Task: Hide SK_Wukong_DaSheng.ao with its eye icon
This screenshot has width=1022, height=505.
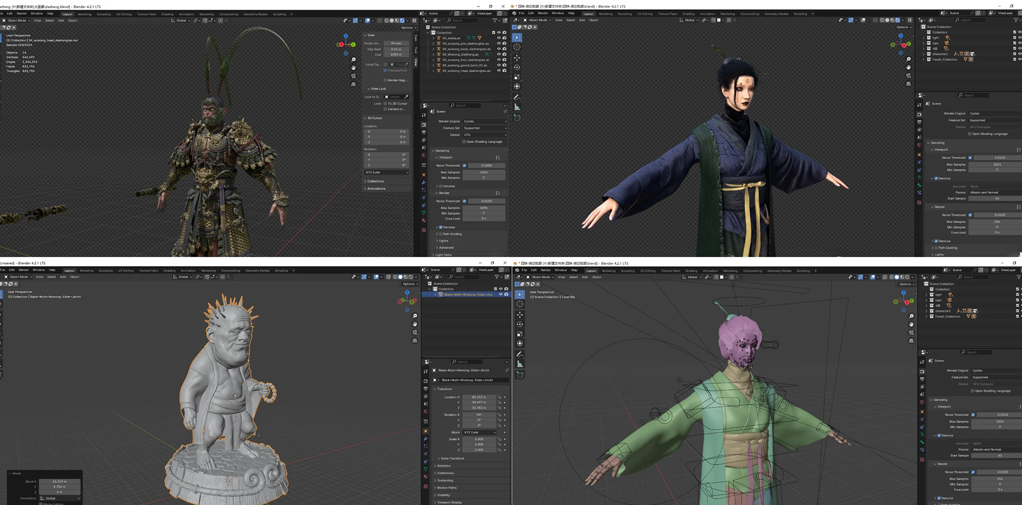Action: [x=499, y=54]
